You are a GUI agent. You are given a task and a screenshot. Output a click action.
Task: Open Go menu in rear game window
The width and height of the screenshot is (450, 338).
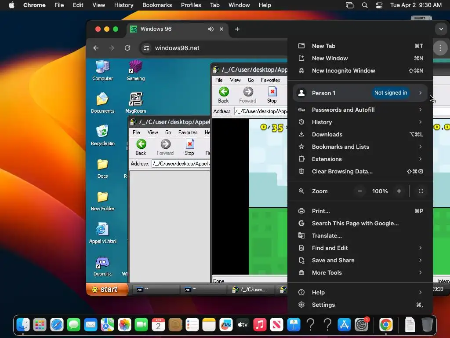pos(251,80)
